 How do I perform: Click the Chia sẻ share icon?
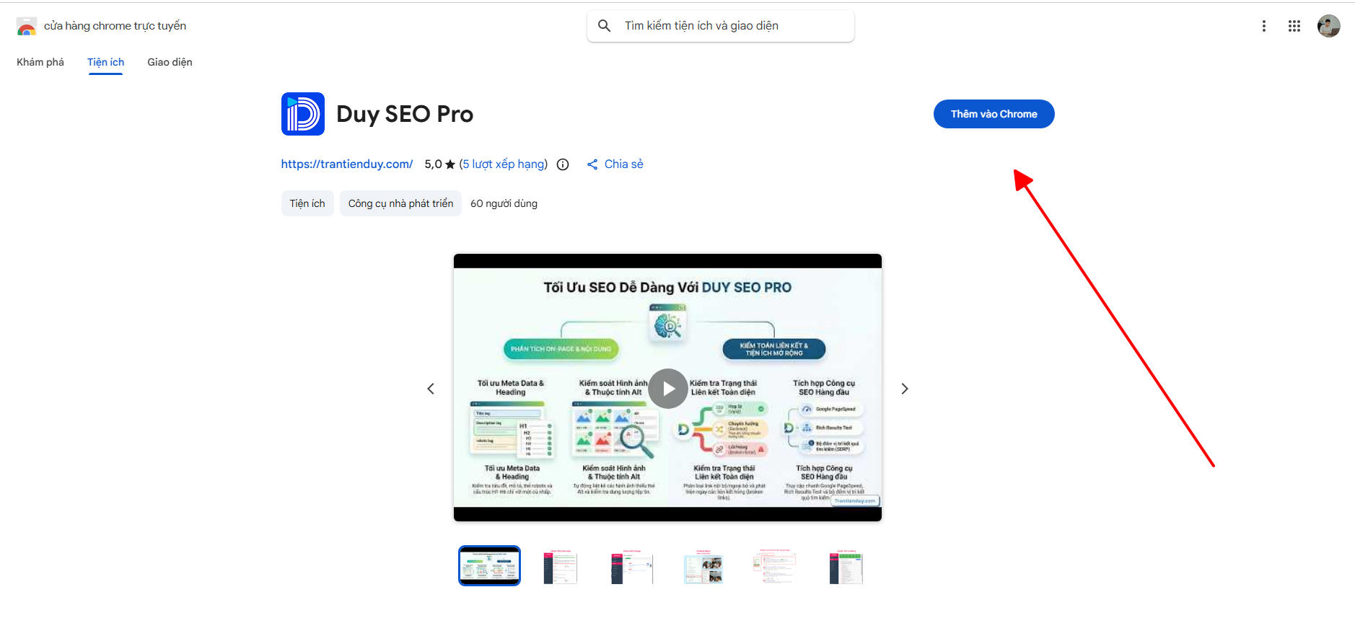[x=592, y=164]
